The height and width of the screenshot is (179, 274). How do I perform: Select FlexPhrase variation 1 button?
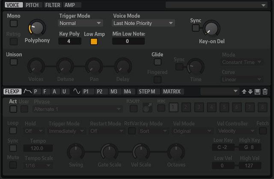point(173,107)
